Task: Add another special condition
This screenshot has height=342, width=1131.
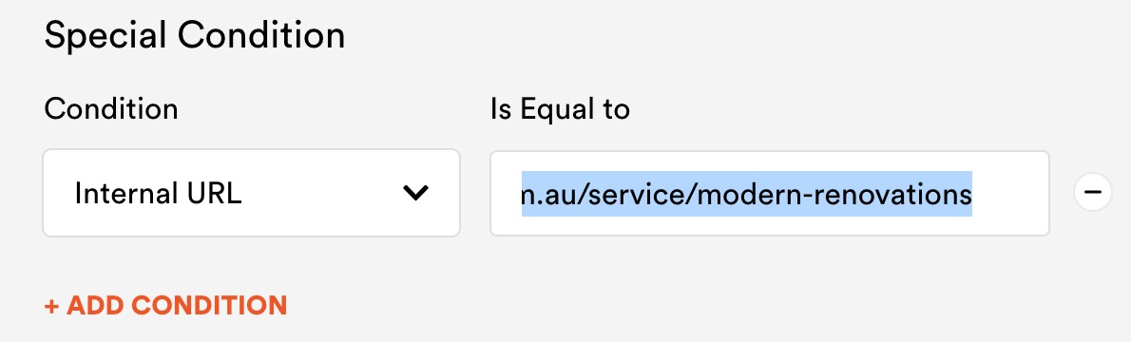Action: coord(166,305)
